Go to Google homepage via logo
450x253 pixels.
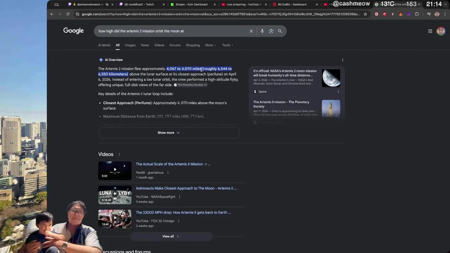click(73, 31)
